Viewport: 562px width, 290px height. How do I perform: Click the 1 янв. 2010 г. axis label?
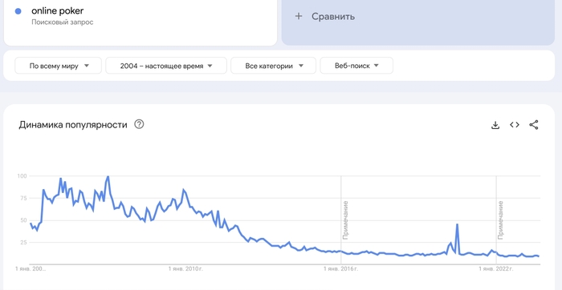[183, 269]
